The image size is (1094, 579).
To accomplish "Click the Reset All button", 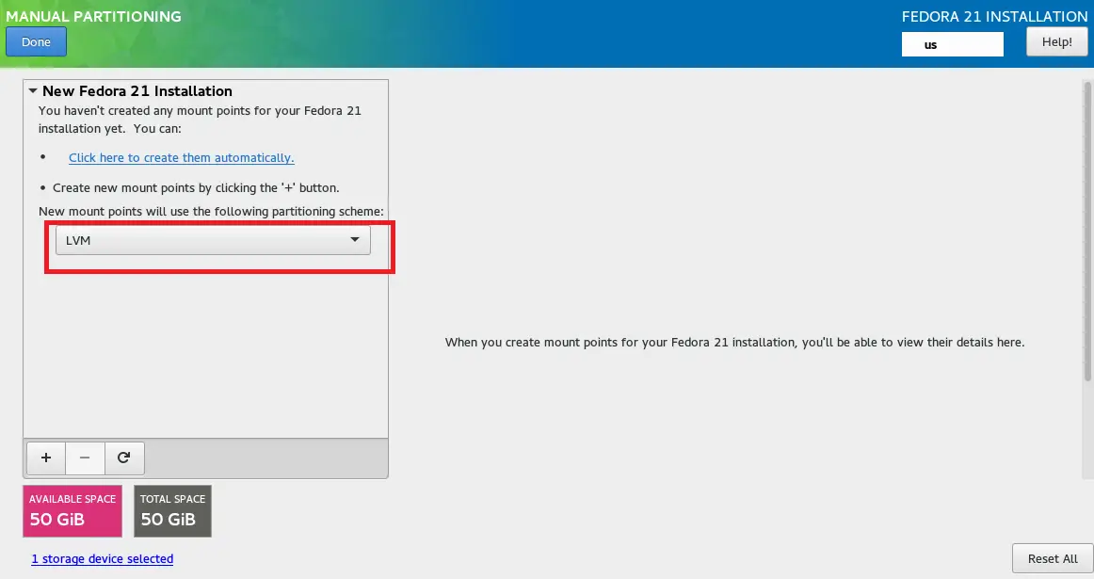I will pos(1053,559).
